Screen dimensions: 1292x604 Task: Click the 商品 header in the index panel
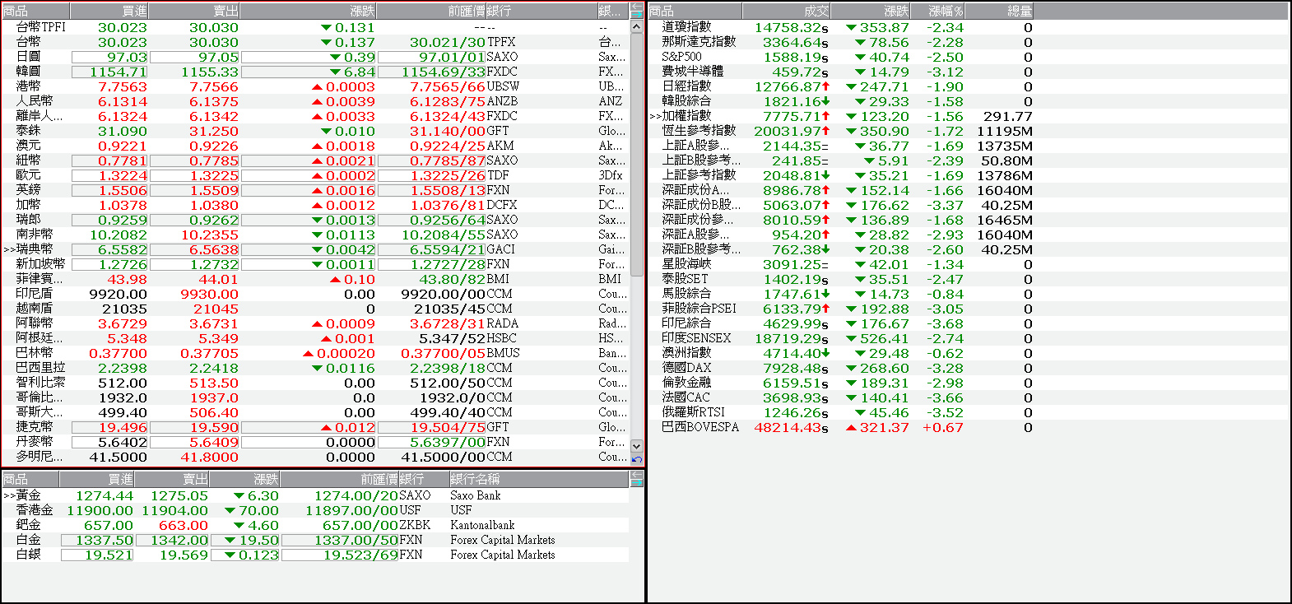(695, 11)
